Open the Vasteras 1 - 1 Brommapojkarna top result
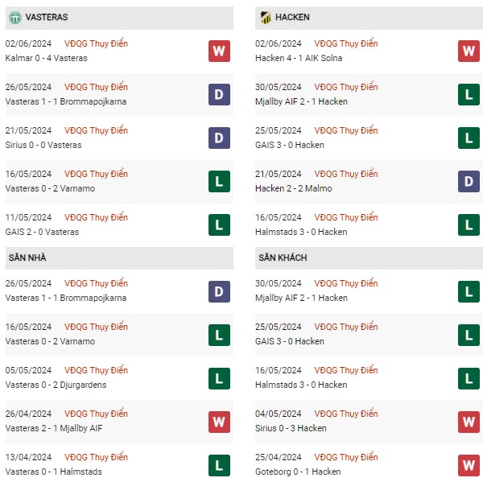This screenshot has width=483, height=482. point(119,95)
